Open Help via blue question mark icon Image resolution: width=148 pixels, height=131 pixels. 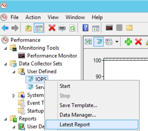point(85,28)
